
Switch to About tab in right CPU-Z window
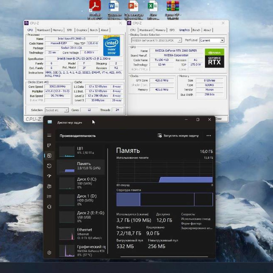pos(207,30)
